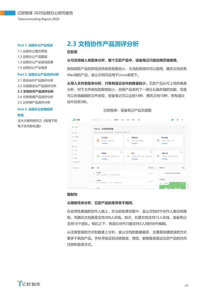
Task: Click the search magnifier icon in Yuque
Action: click(93, 120)
